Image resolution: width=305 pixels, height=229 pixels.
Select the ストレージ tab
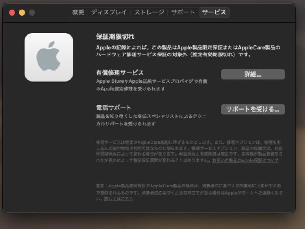point(149,12)
